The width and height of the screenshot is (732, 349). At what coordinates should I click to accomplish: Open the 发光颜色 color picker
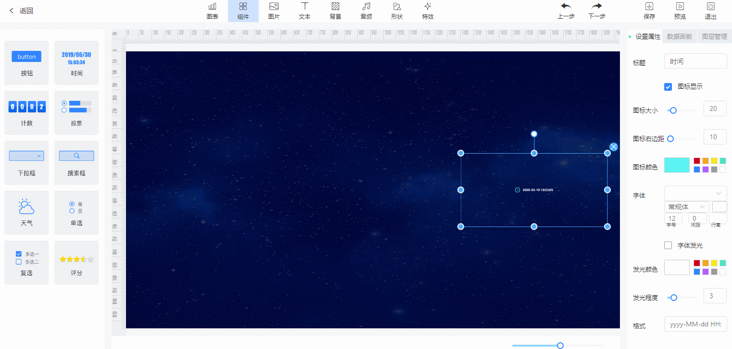pyautogui.click(x=677, y=267)
